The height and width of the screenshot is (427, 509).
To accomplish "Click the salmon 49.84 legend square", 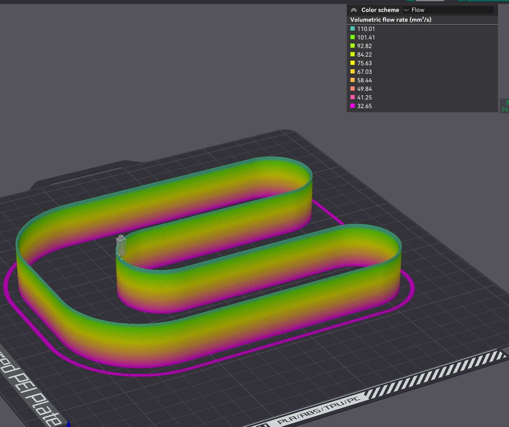I will point(353,89).
